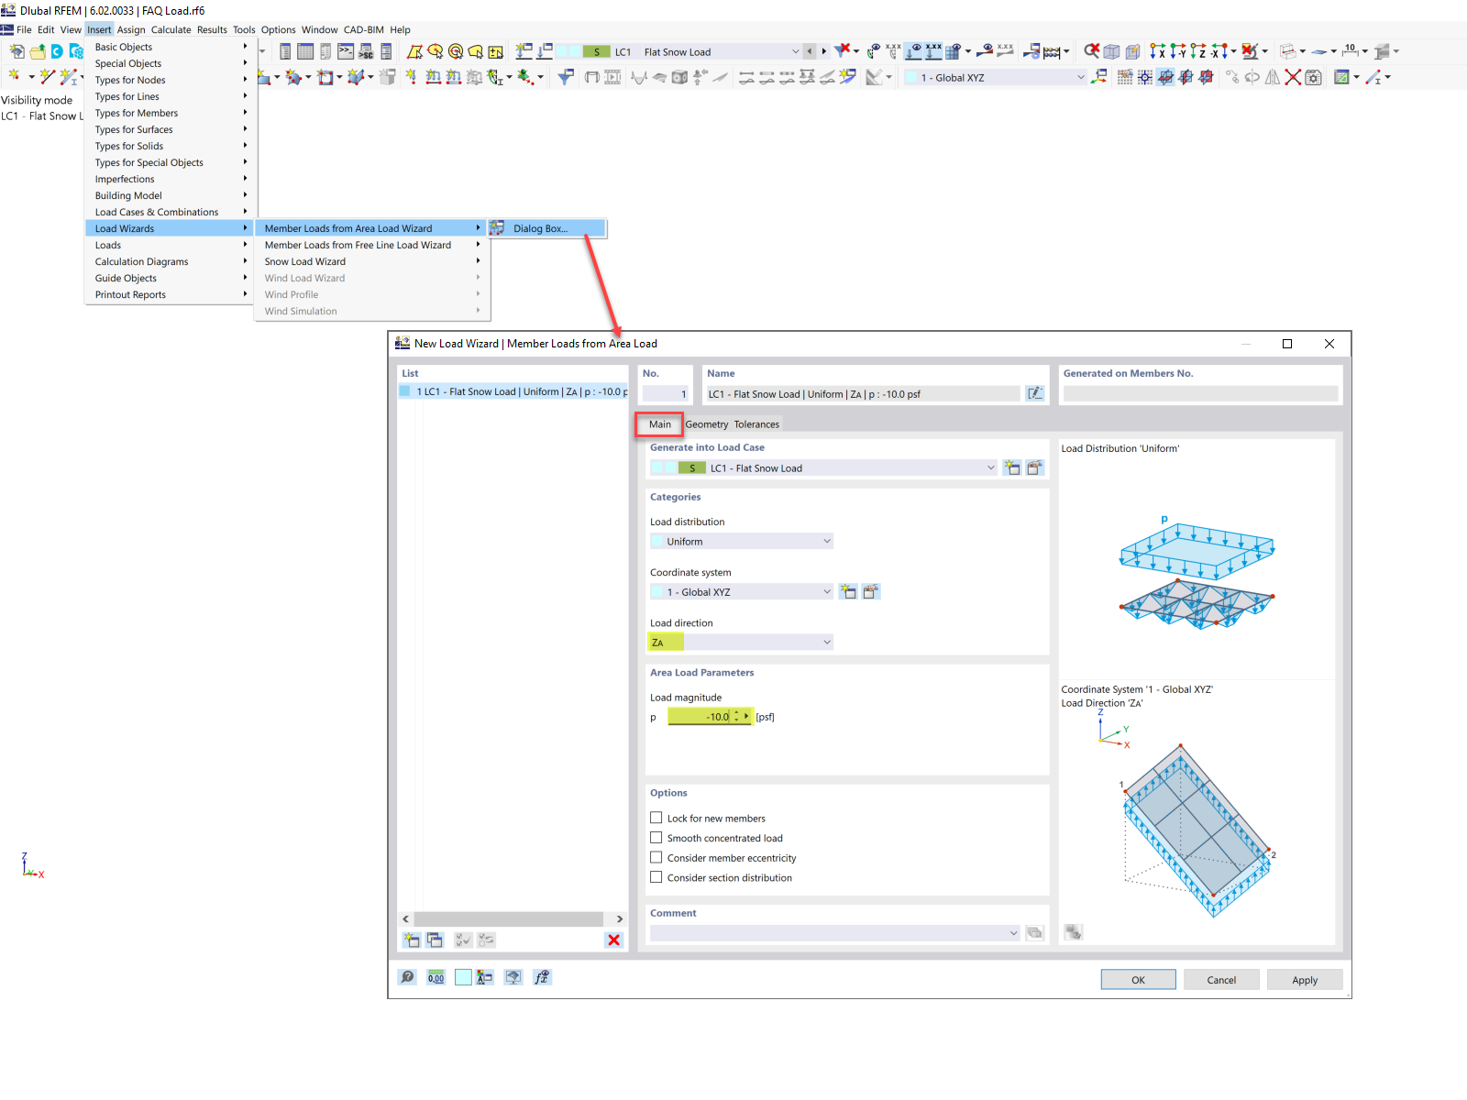This screenshot has height=1100, width=1467.
Task: Create new load case via icon beside LC1 dropdown
Action: (x=1012, y=467)
